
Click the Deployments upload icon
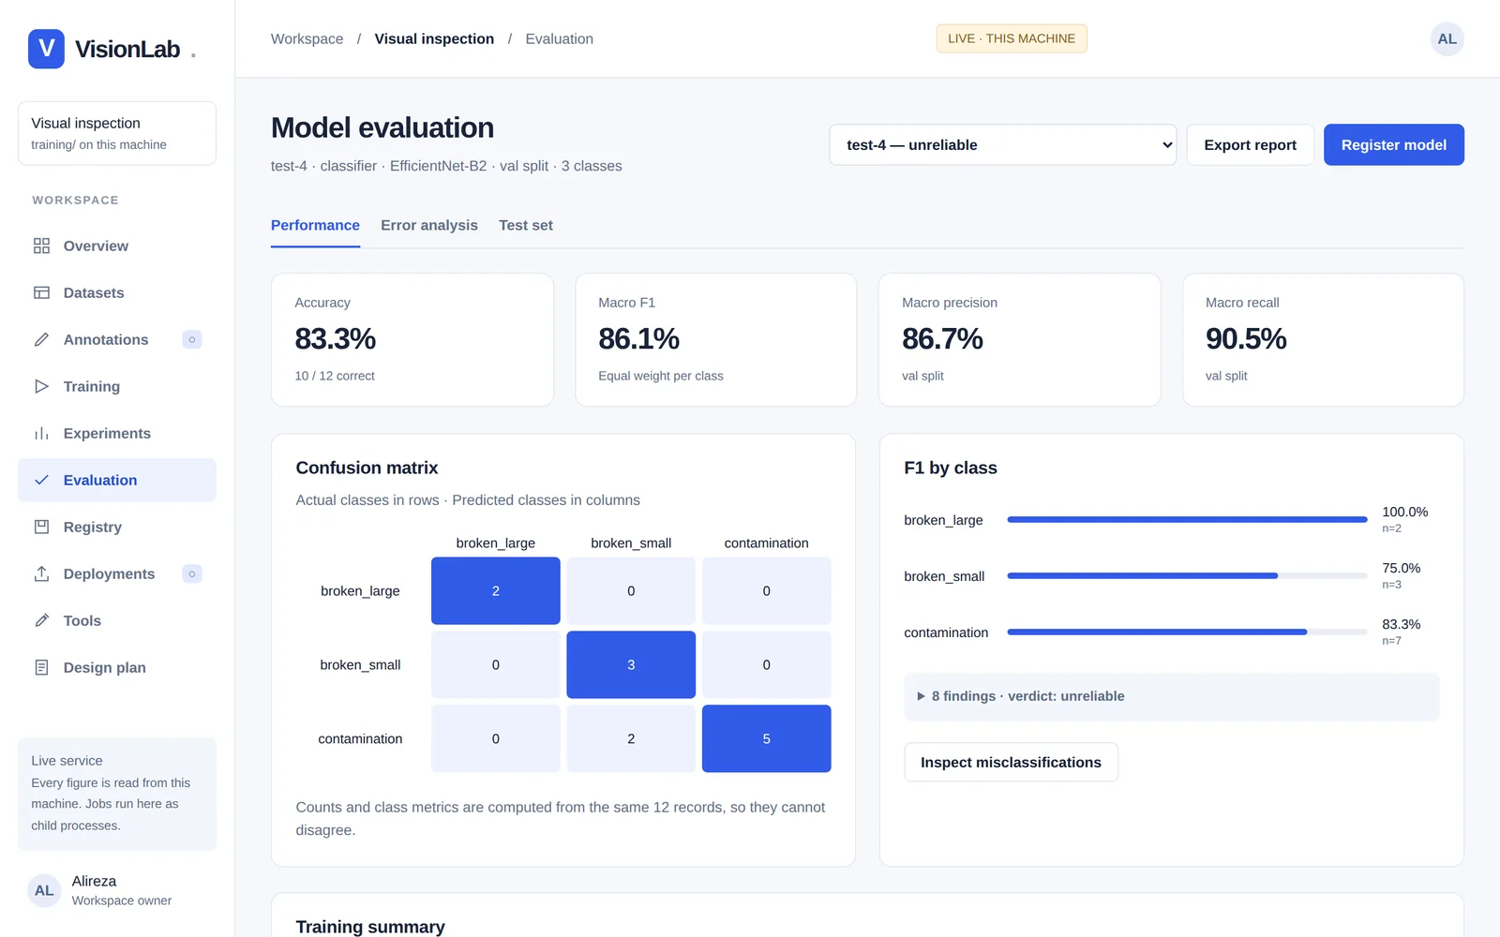pos(41,573)
